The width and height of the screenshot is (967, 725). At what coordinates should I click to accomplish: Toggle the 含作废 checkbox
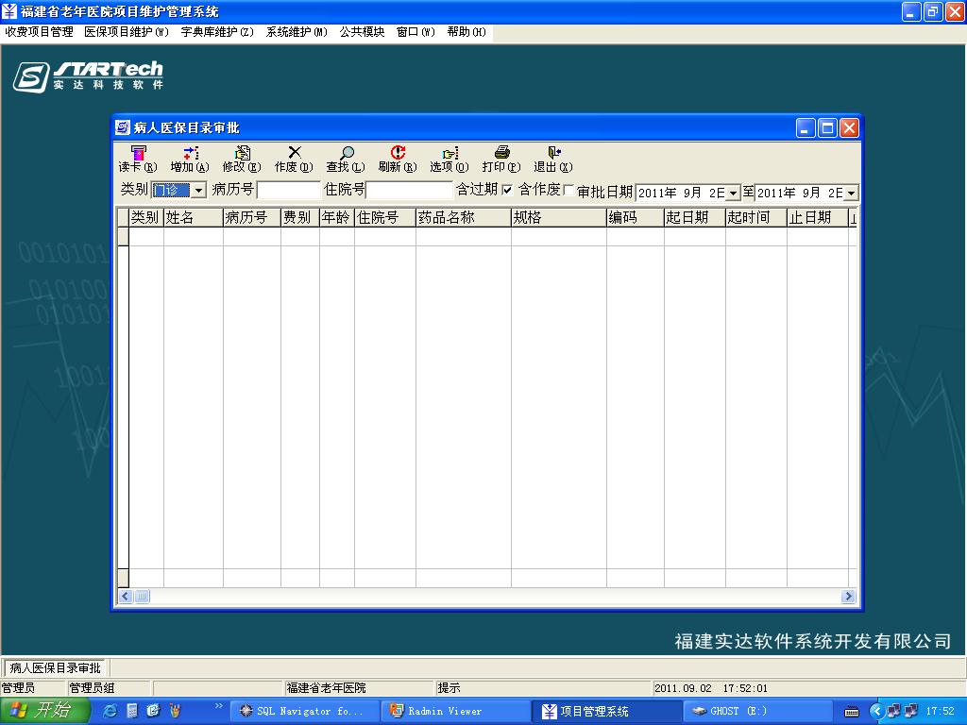pos(568,190)
